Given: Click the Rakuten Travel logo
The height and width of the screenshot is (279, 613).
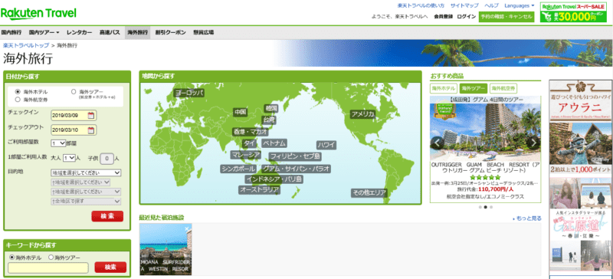Looking at the screenshot, I should pos(38,13).
